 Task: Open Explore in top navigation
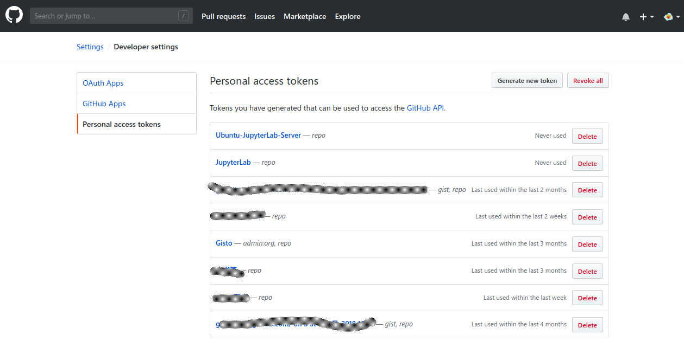click(348, 16)
